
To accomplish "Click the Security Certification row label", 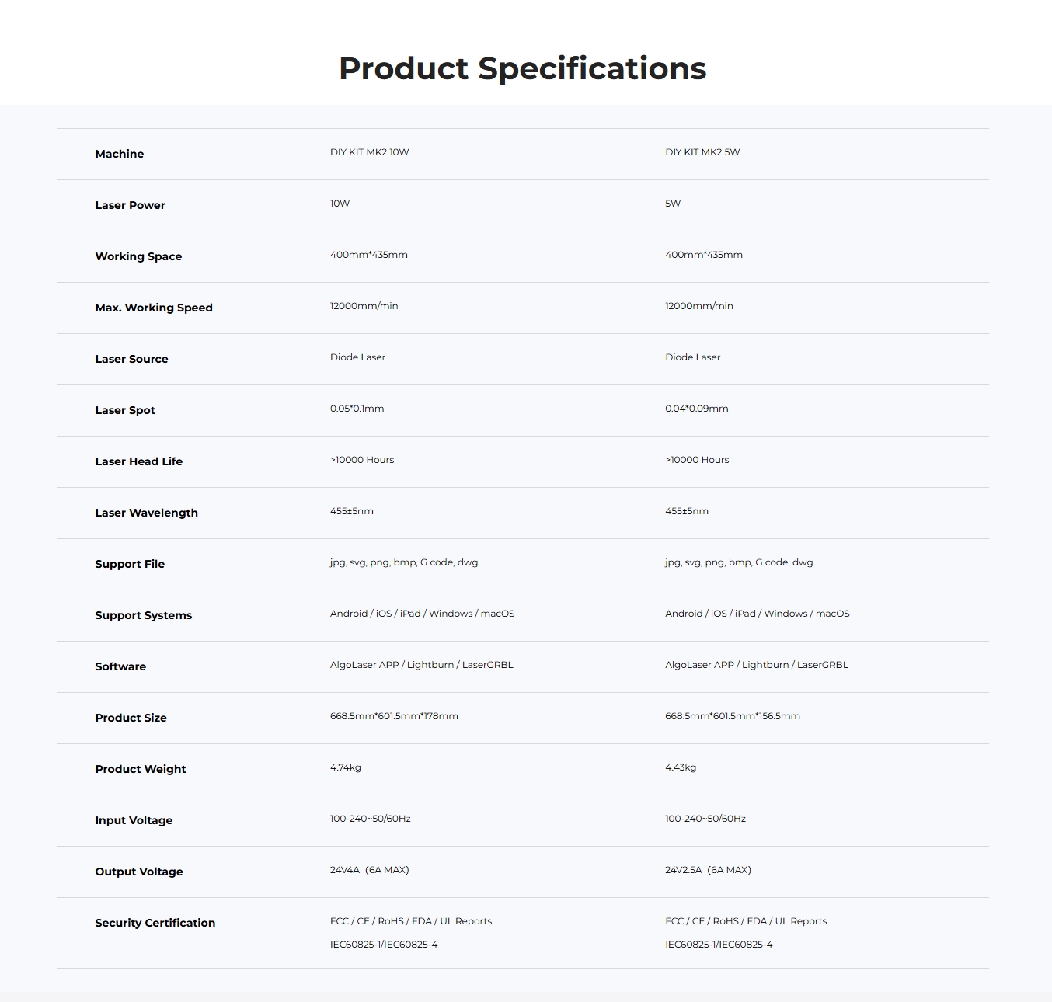I will click(x=155, y=923).
